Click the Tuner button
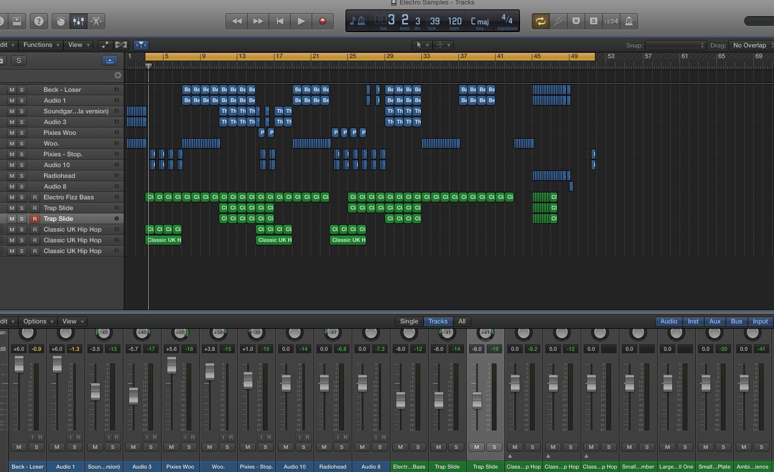The height and width of the screenshot is (472, 774). (558, 21)
